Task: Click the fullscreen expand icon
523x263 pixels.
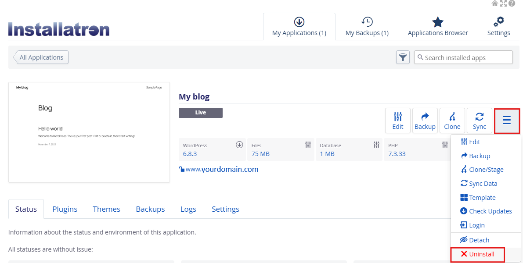Action: [503, 4]
